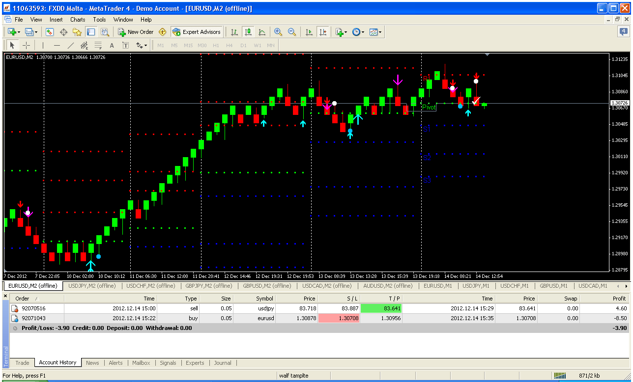This screenshot has height=382, width=633.
Task: Open the Tools menu
Action: pos(100,20)
